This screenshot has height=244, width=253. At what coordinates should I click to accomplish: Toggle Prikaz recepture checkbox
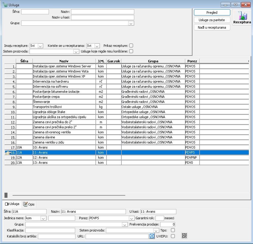(x=131, y=45)
